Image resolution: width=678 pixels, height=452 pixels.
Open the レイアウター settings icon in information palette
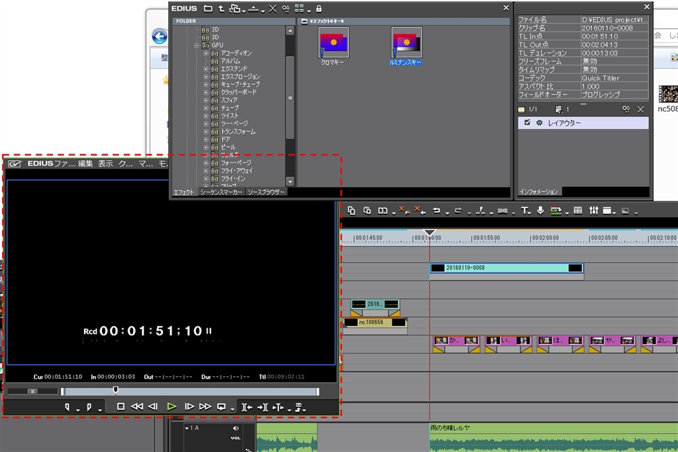tap(539, 122)
